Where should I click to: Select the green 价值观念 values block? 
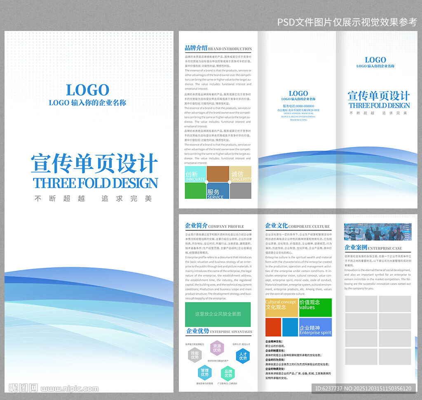click(315, 308)
